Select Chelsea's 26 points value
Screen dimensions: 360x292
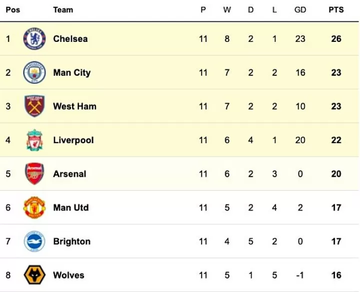pos(336,39)
